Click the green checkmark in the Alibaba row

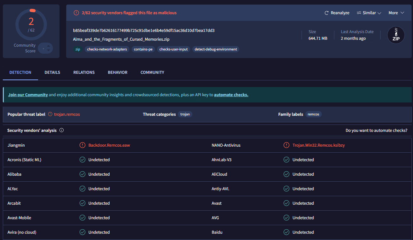[x=82, y=174]
